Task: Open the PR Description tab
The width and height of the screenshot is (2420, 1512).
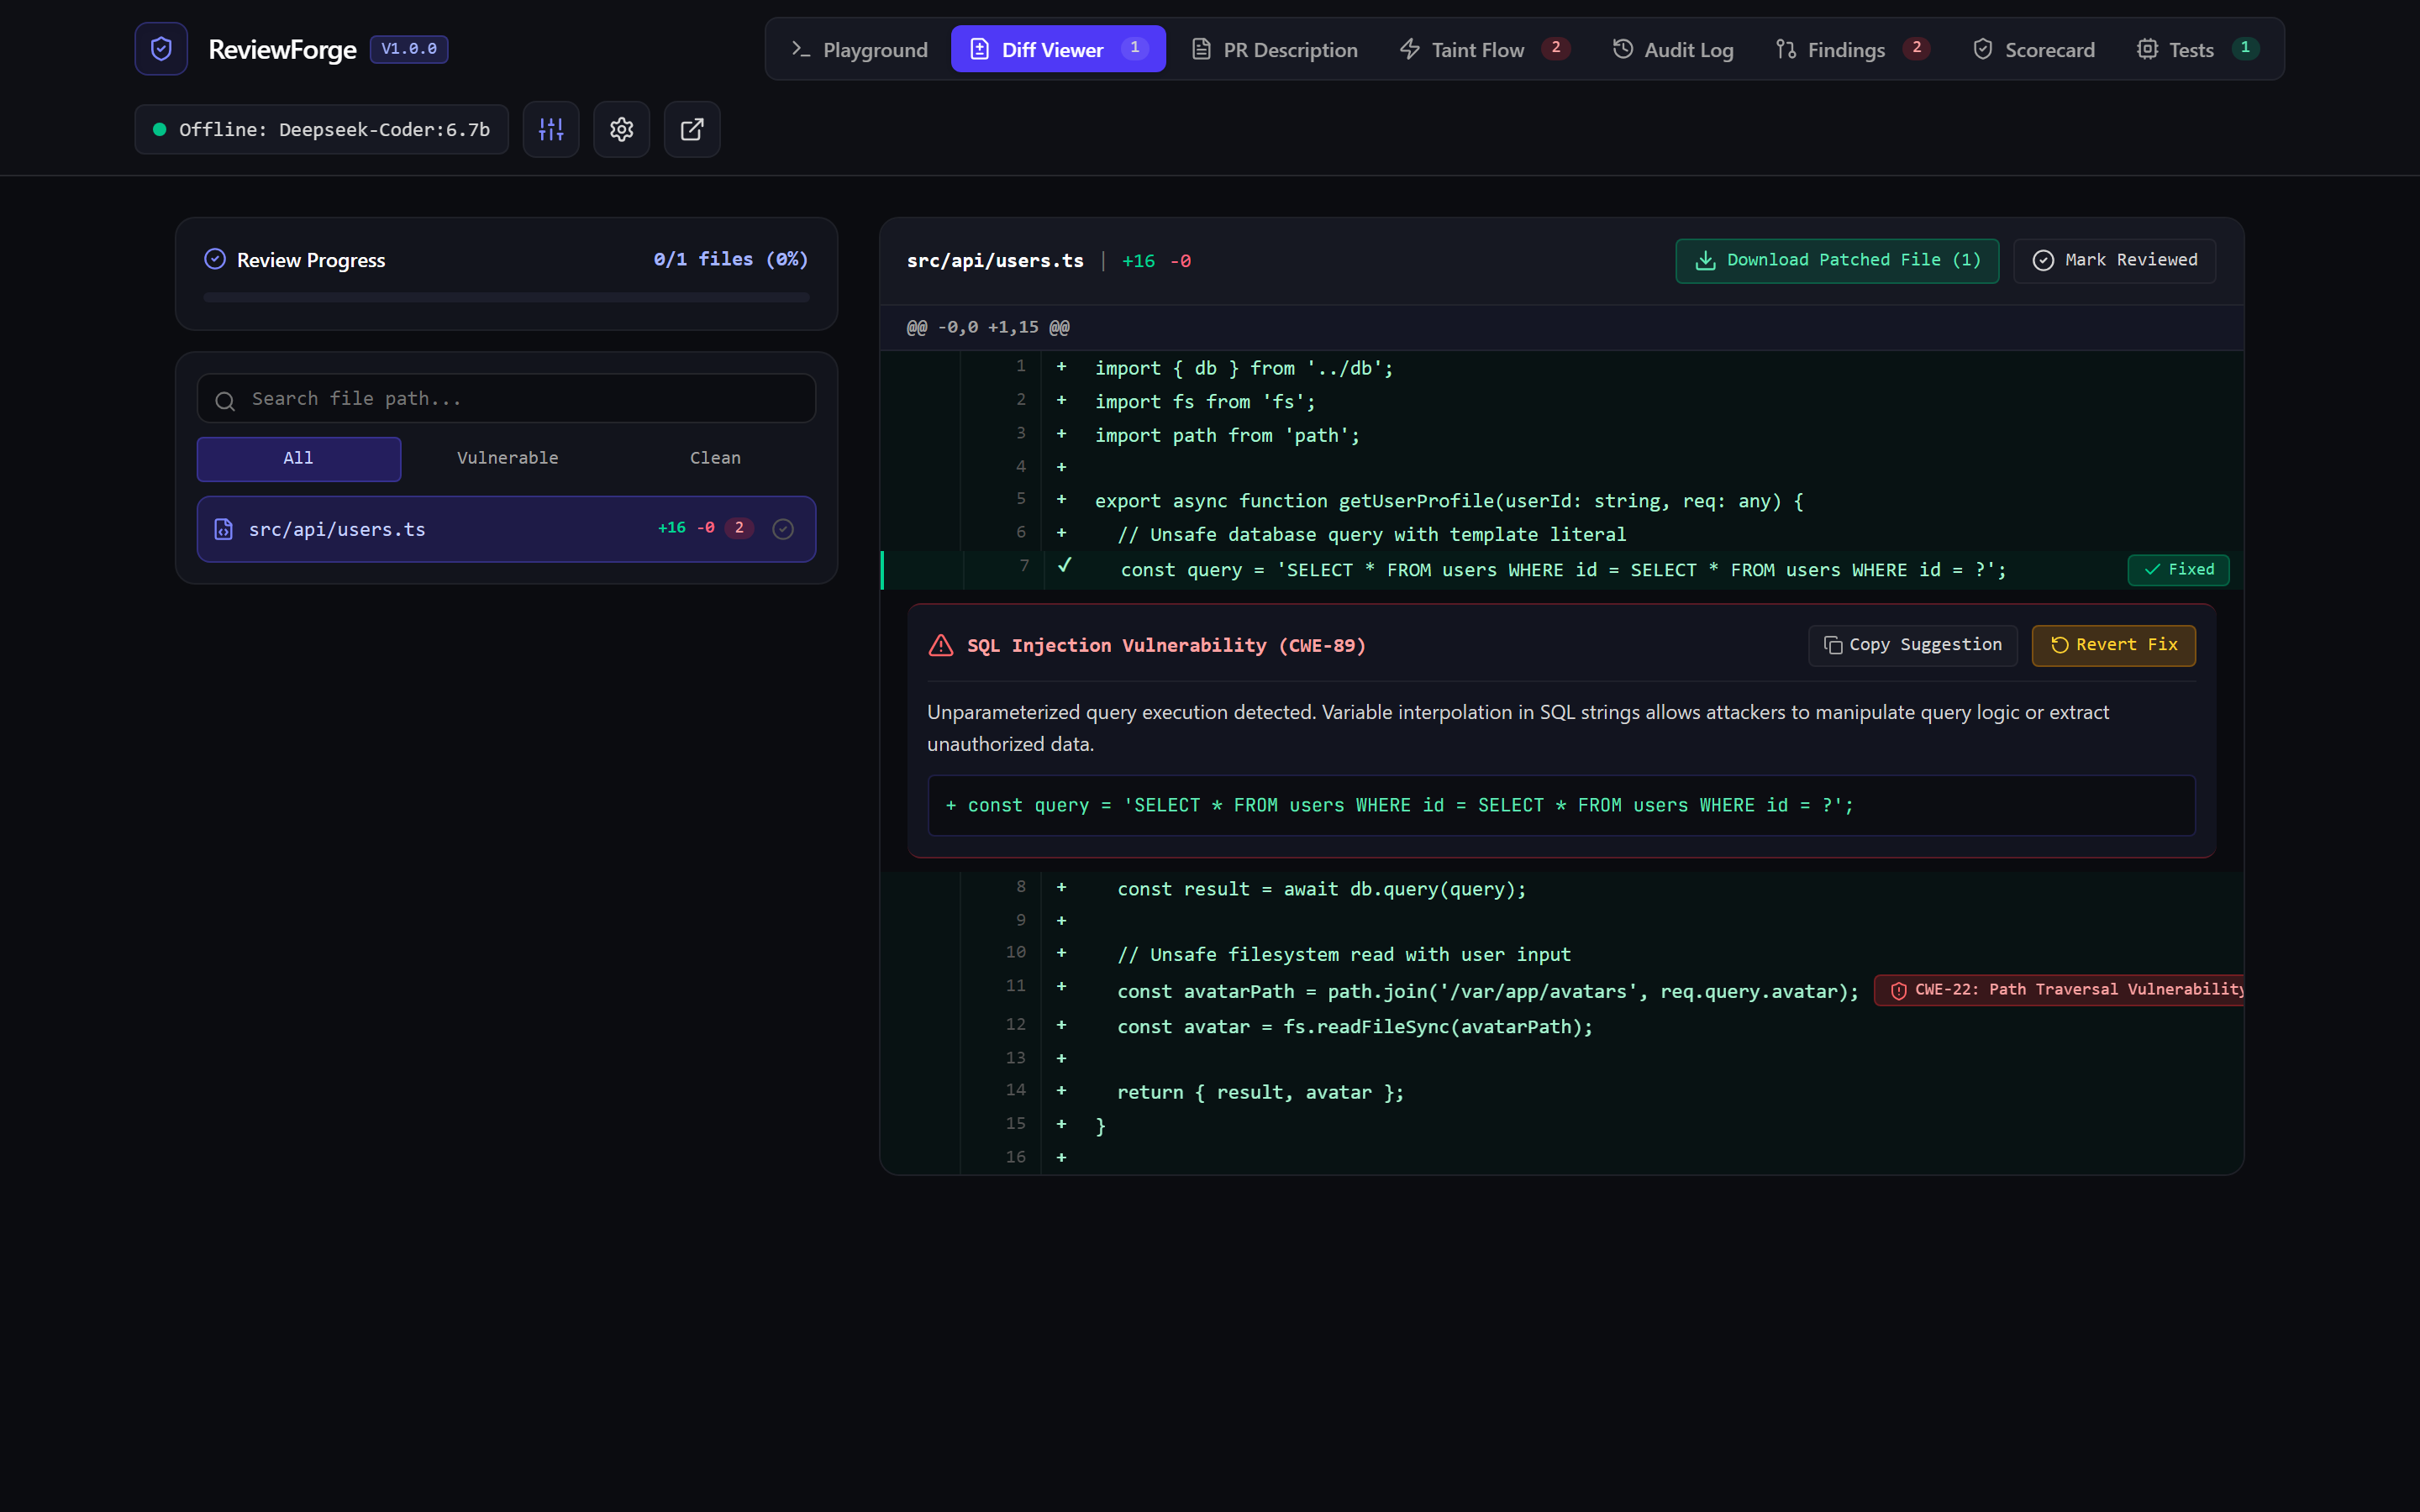Action: click(x=1275, y=49)
